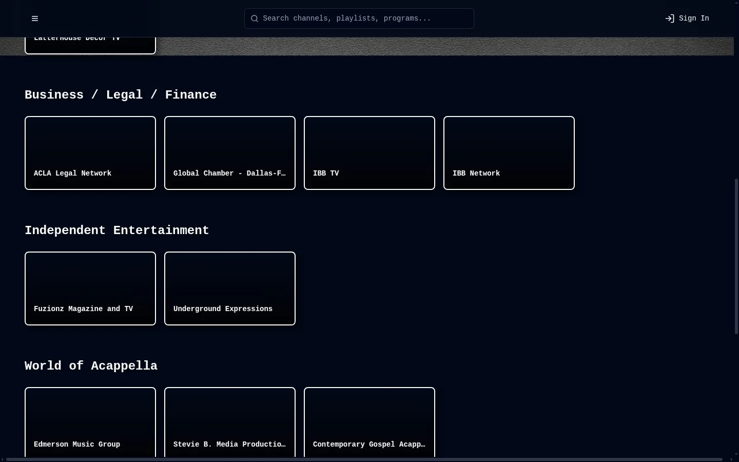Focus the search channels input field
The width and height of the screenshot is (739, 462).
[x=359, y=18]
